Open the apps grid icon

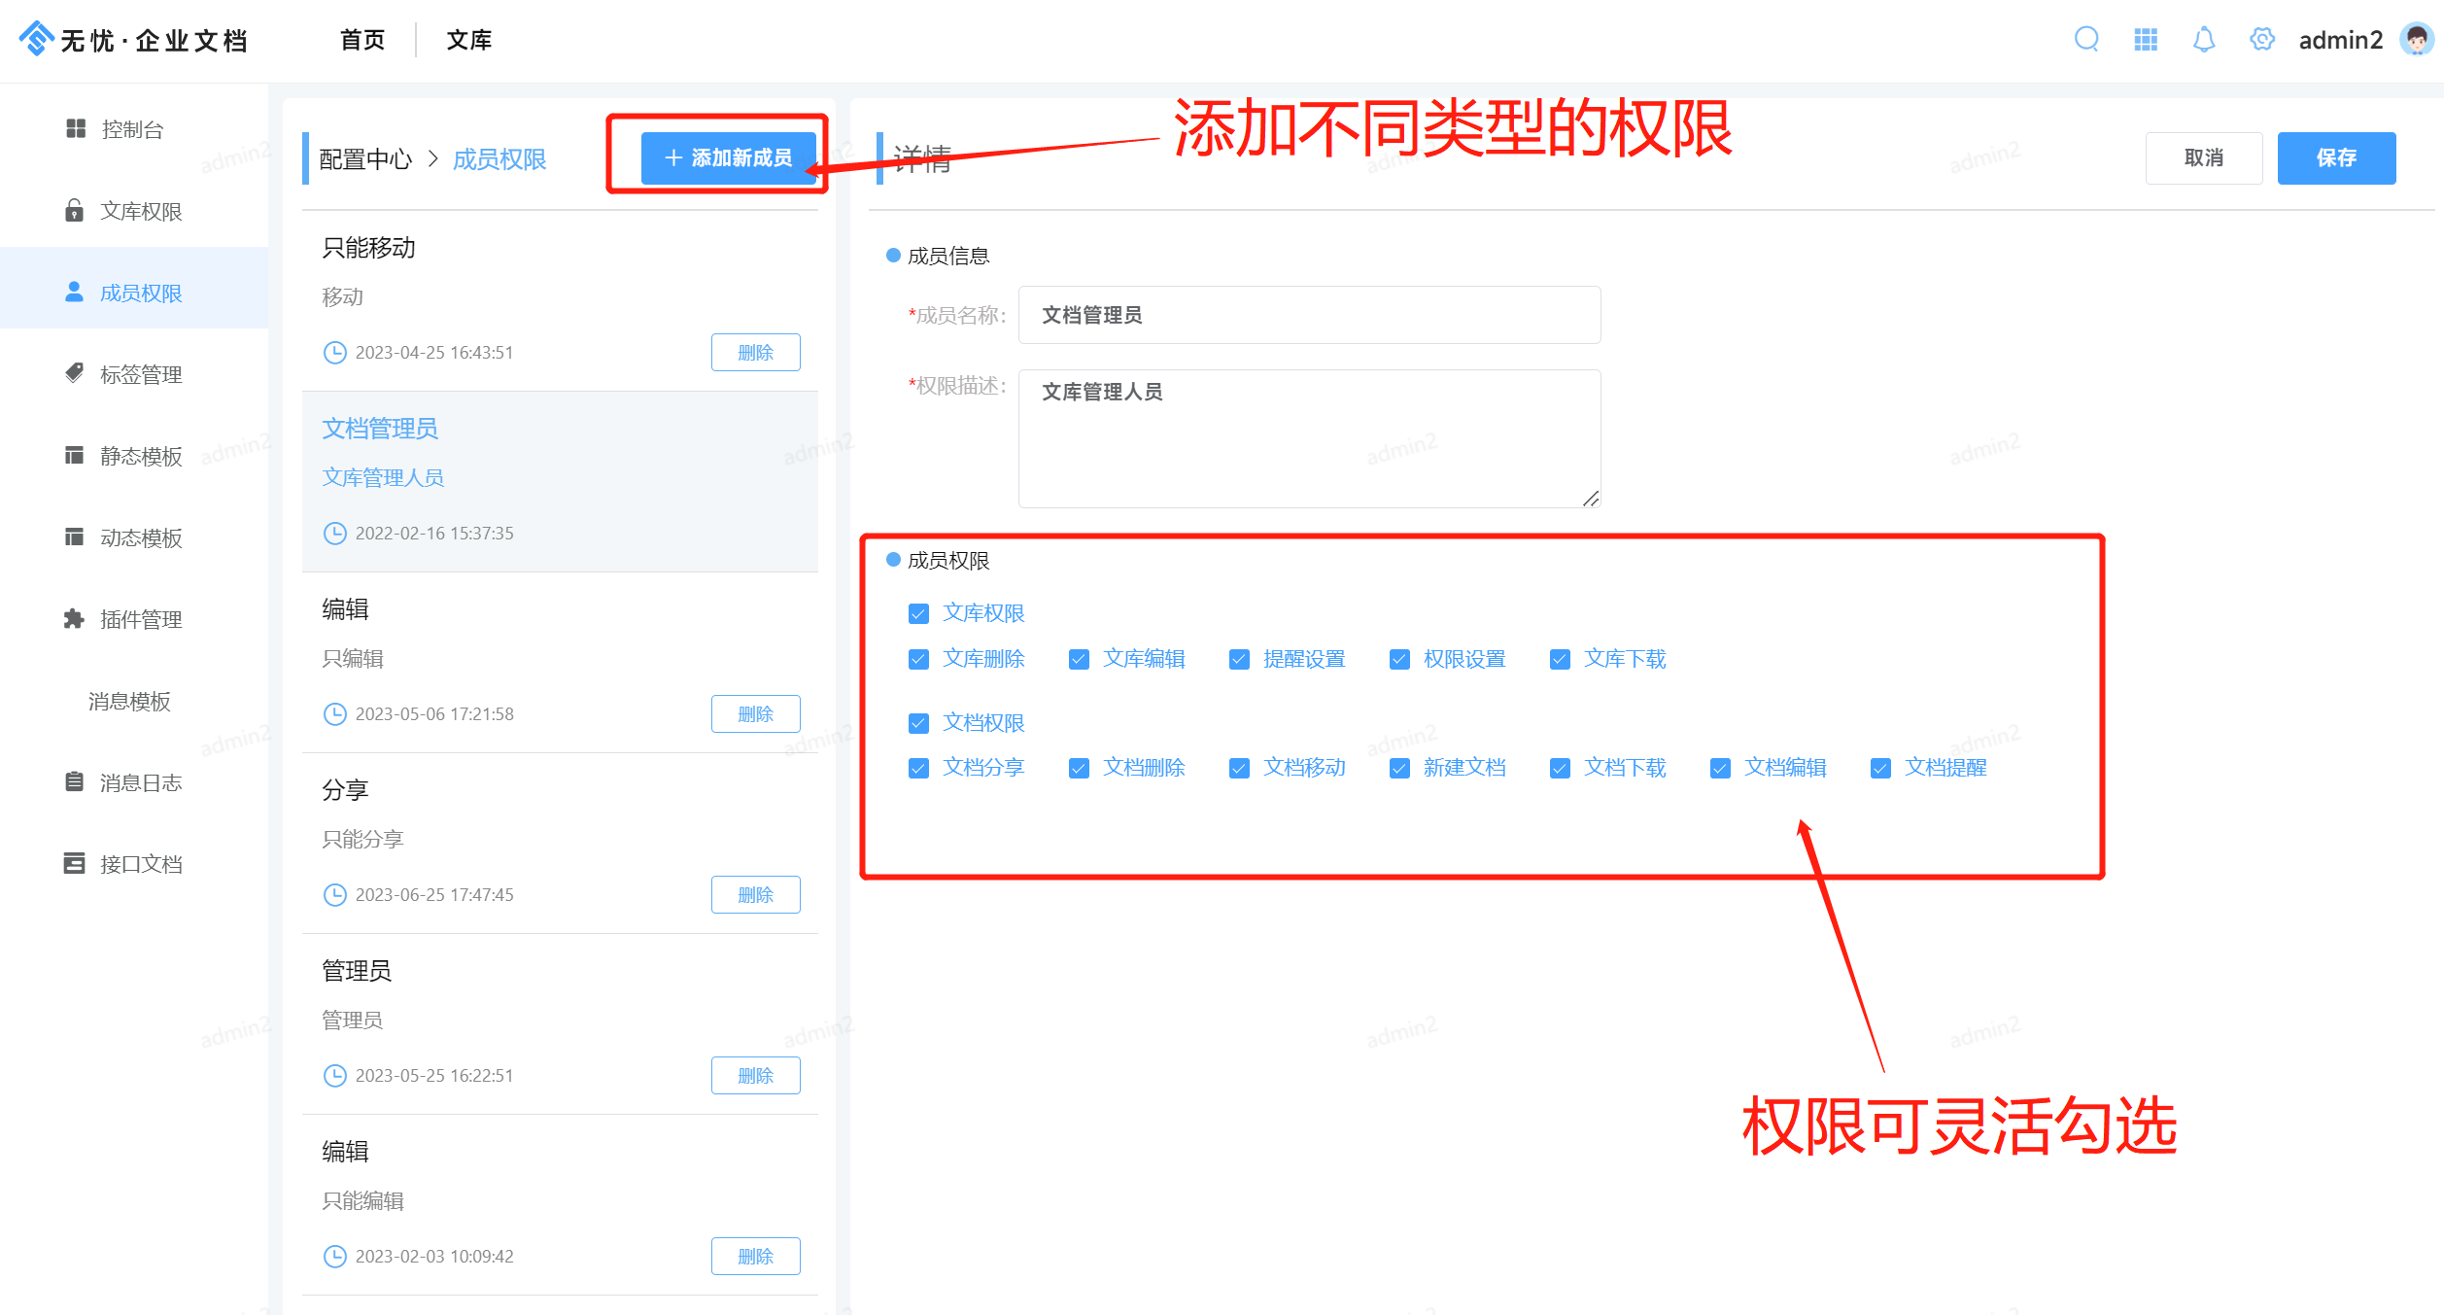pyautogui.click(x=2146, y=40)
